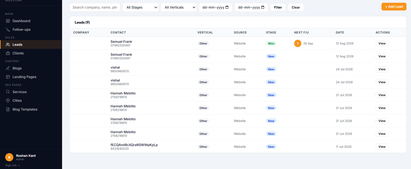Click the DATE column header
Image resolution: width=411 pixels, height=169 pixels.
(x=340, y=33)
